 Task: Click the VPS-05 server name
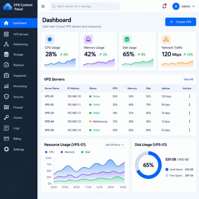[49, 130]
